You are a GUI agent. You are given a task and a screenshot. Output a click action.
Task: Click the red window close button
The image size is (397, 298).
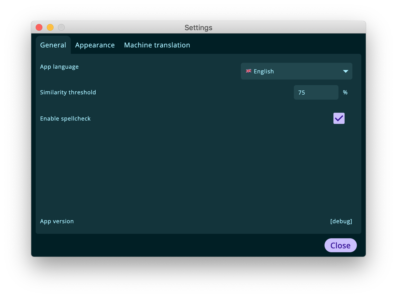click(x=39, y=27)
